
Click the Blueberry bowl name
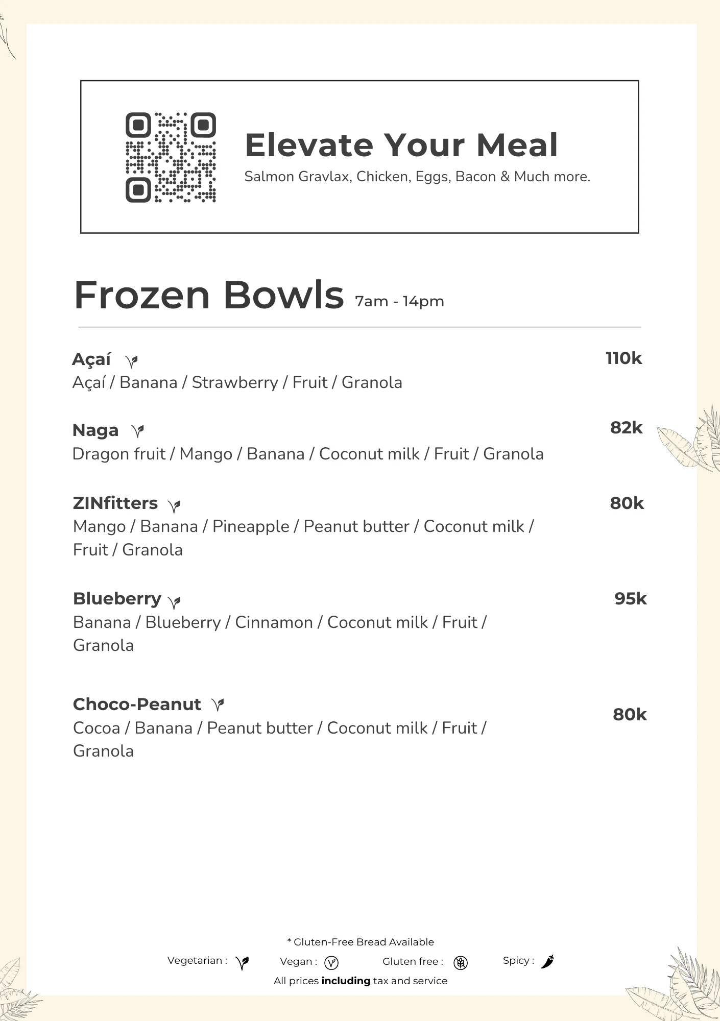117,599
